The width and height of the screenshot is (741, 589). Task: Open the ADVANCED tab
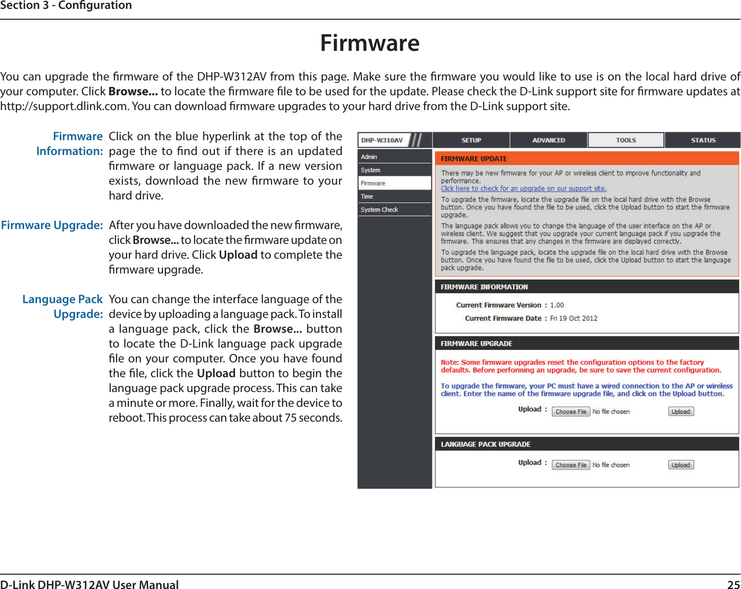(548, 140)
